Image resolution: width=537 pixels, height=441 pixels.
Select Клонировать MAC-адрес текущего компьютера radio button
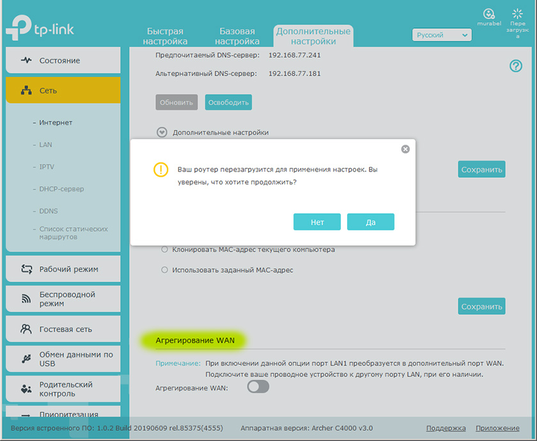(164, 250)
